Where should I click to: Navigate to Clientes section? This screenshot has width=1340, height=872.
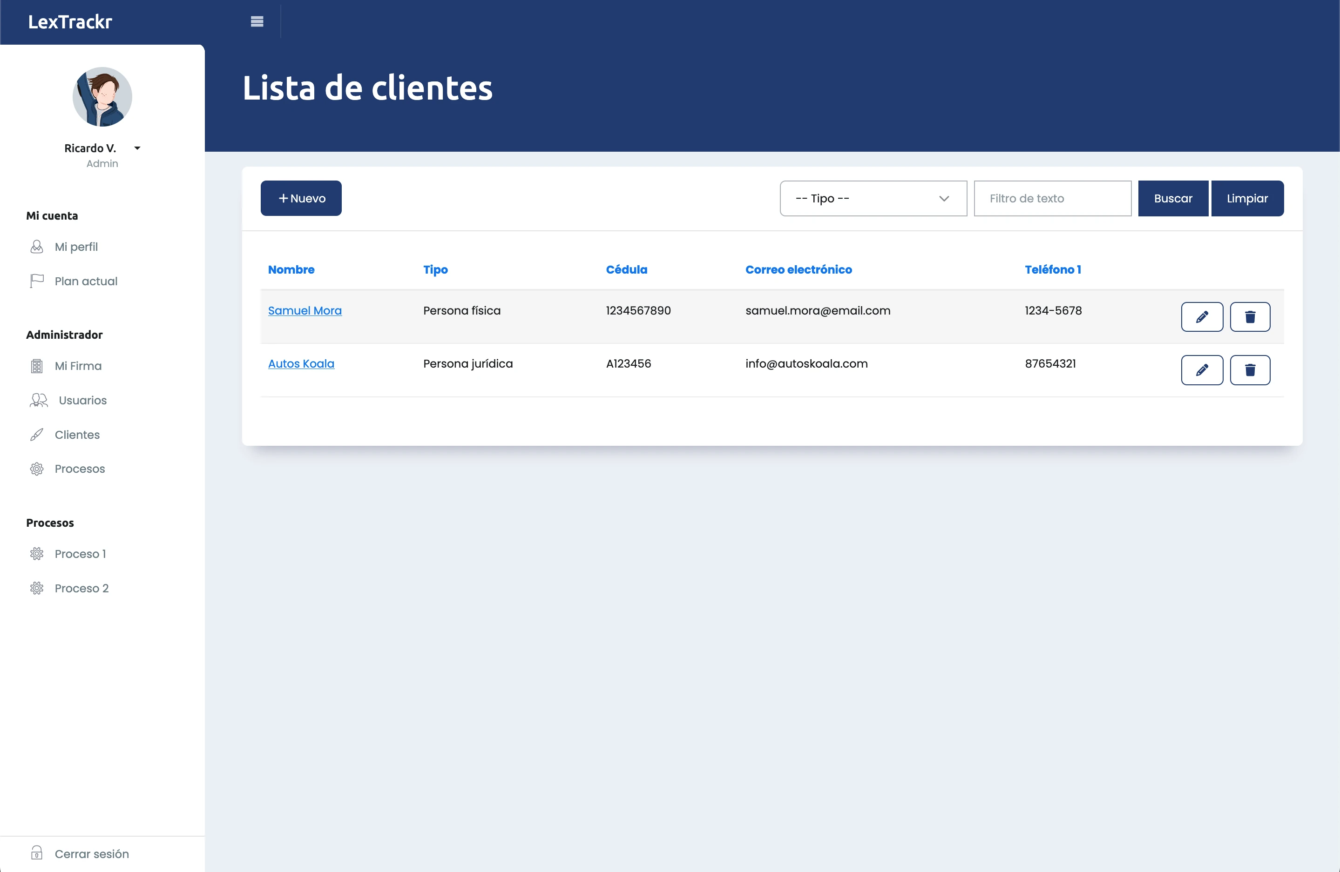77,435
